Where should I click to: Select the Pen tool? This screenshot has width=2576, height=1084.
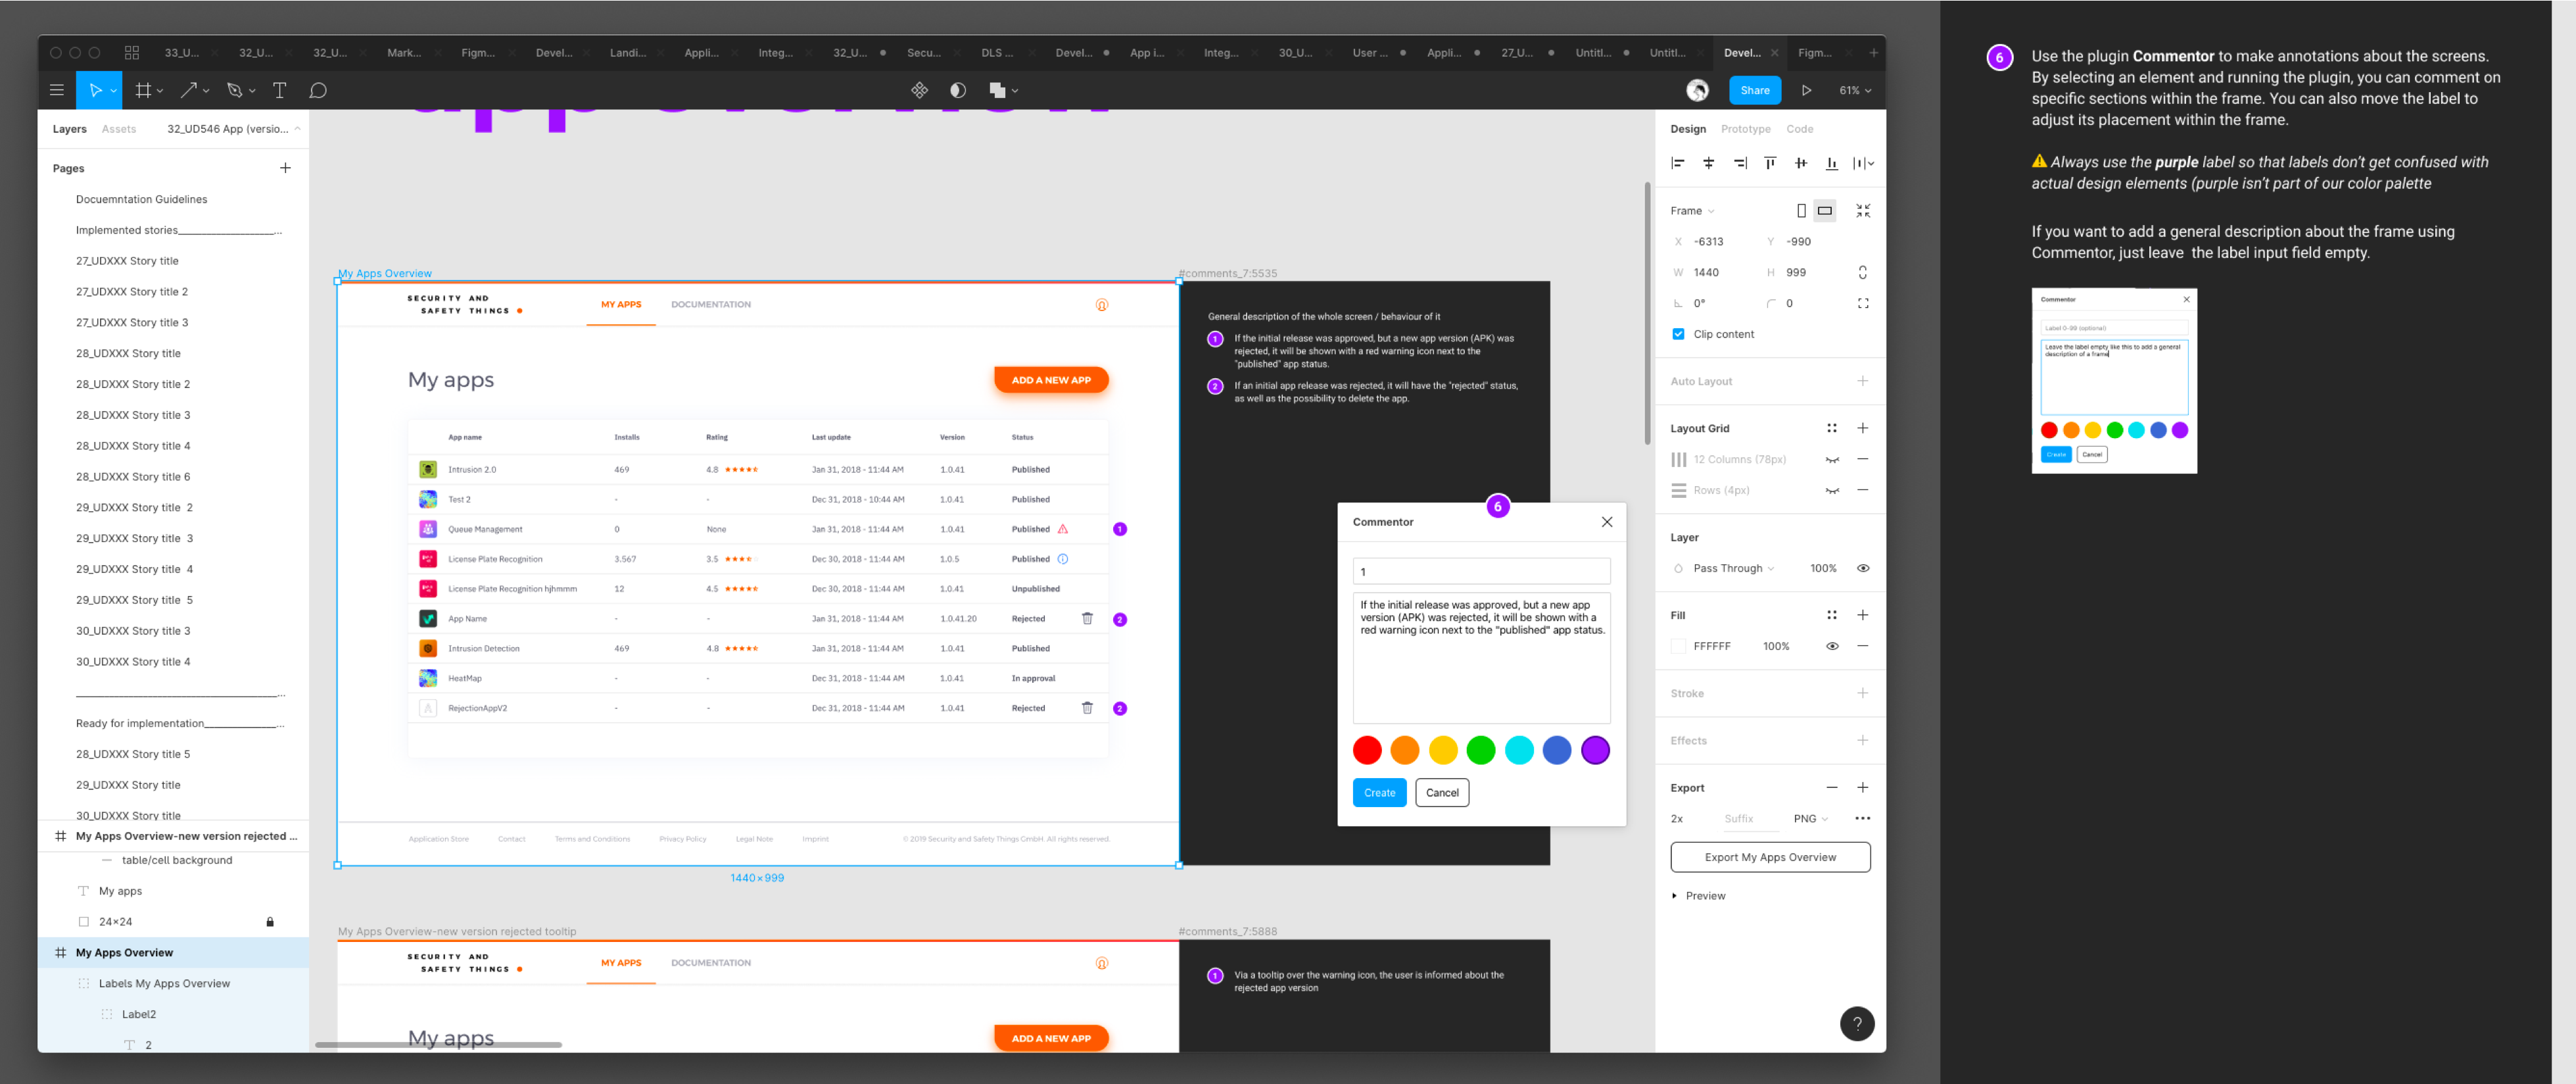(234, 90)
